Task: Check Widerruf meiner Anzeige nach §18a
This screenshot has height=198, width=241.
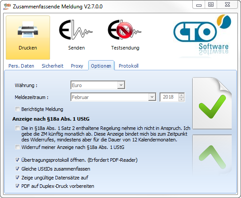Action: (17, 147)
